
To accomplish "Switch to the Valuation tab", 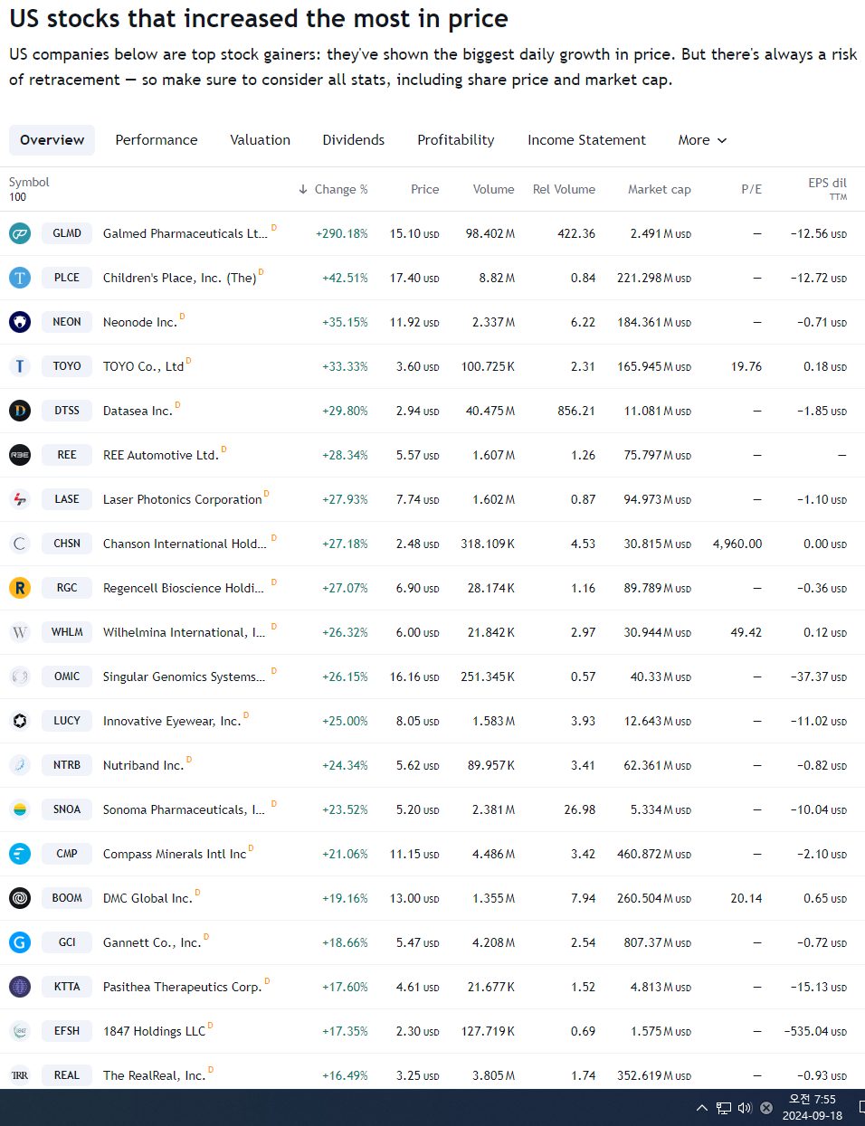I will [261, 140].
